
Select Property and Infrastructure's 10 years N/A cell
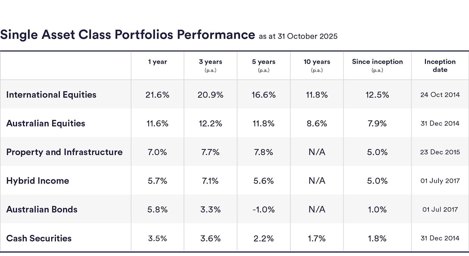[x=317, y=152]
